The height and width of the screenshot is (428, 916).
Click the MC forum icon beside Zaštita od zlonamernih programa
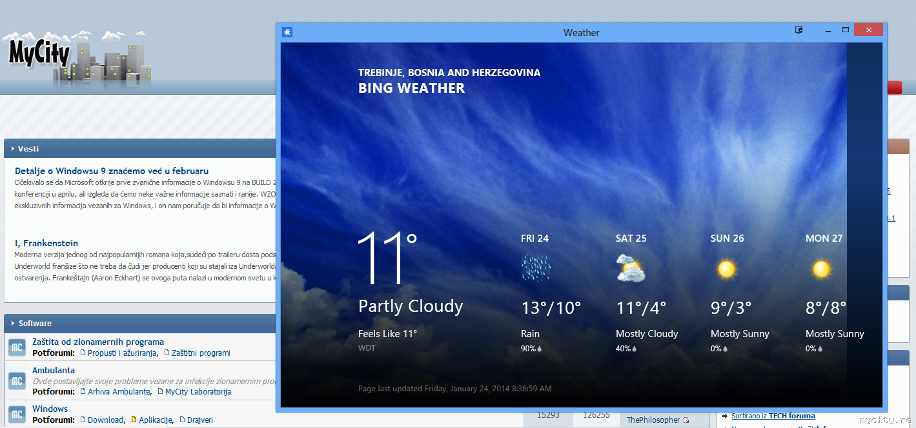[x=17, y=347]
